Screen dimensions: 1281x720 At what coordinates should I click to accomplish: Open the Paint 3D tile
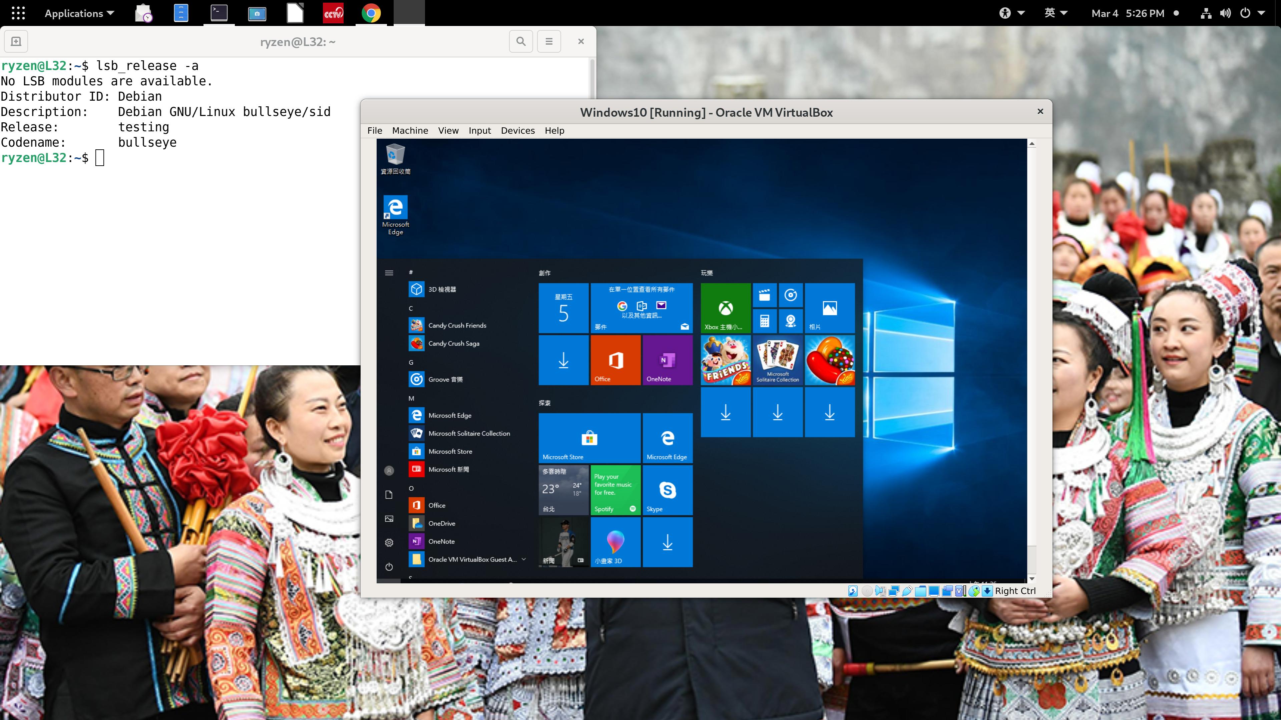(615, 542)
